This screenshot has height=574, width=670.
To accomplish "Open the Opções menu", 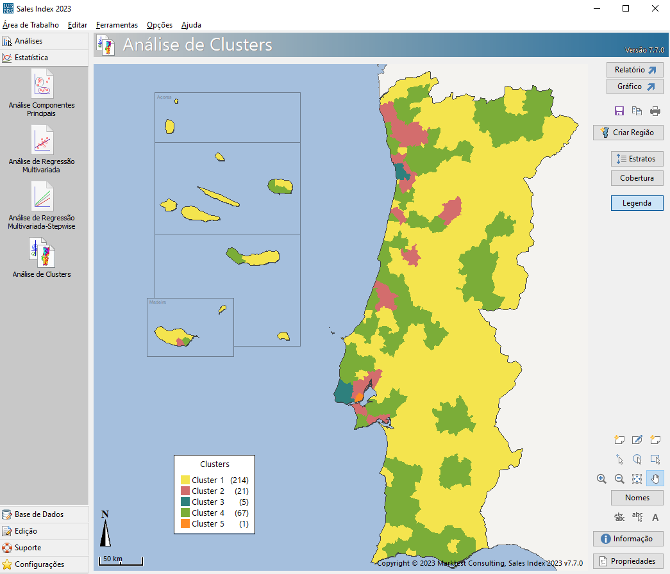I will click(x=160, y=25).
